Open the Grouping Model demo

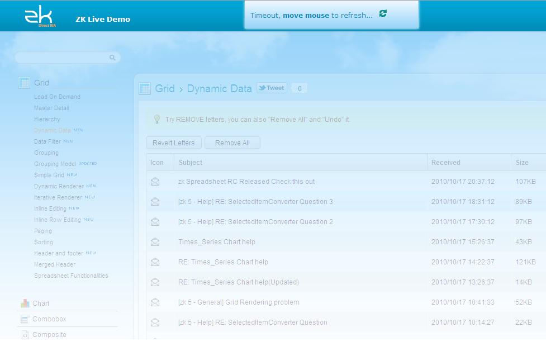point(55,164)
